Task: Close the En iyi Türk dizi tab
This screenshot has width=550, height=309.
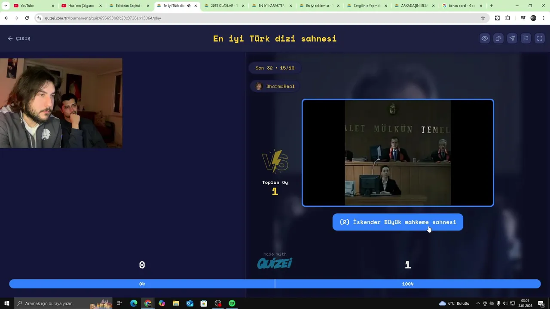Action: coord(196,6)
